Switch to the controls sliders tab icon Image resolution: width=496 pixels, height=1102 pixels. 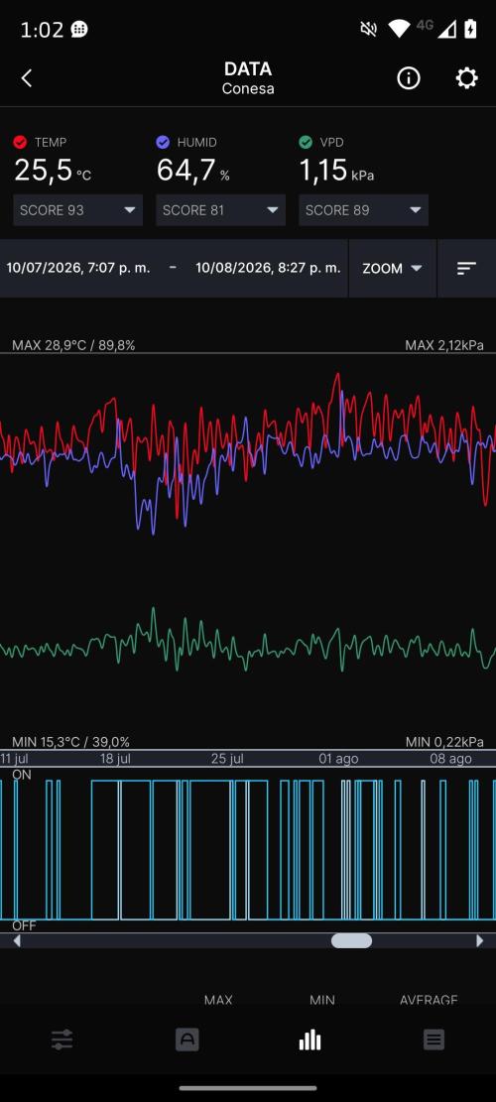coord(62,1041)
